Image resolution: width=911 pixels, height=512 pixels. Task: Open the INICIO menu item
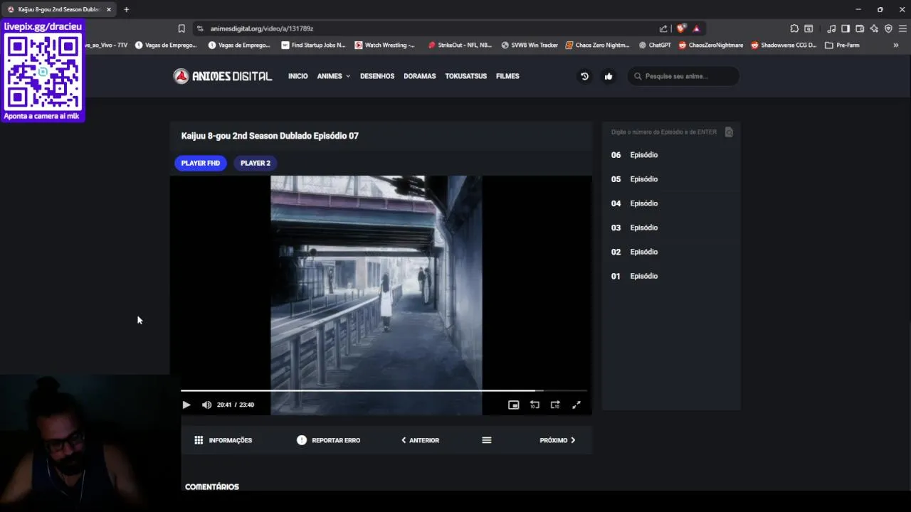click(298, 76)
